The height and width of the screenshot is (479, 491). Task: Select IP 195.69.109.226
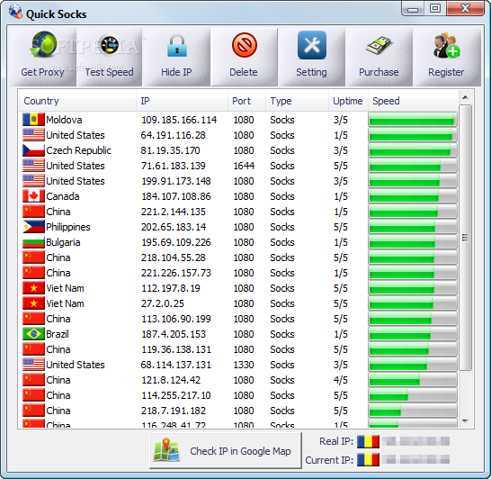click(x=176, y=242)
